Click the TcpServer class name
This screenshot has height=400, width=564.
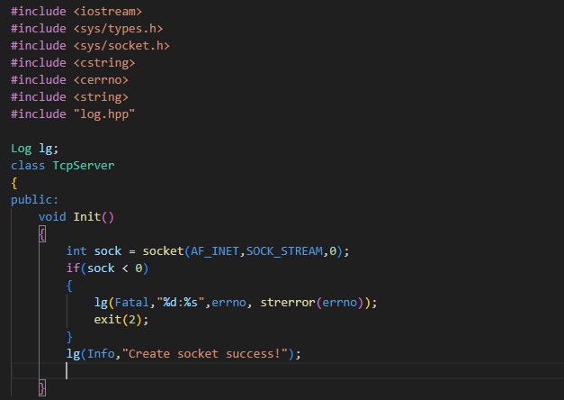pos(84,166)
